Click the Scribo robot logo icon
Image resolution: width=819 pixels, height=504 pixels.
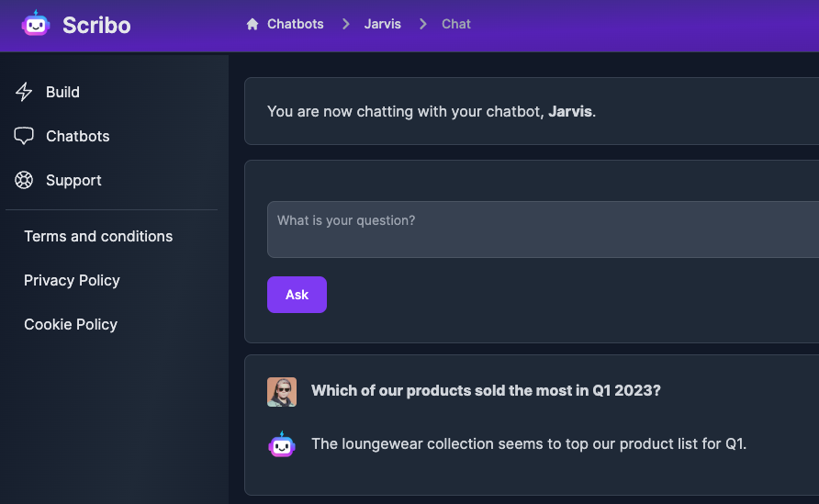(x=36, y=24)
